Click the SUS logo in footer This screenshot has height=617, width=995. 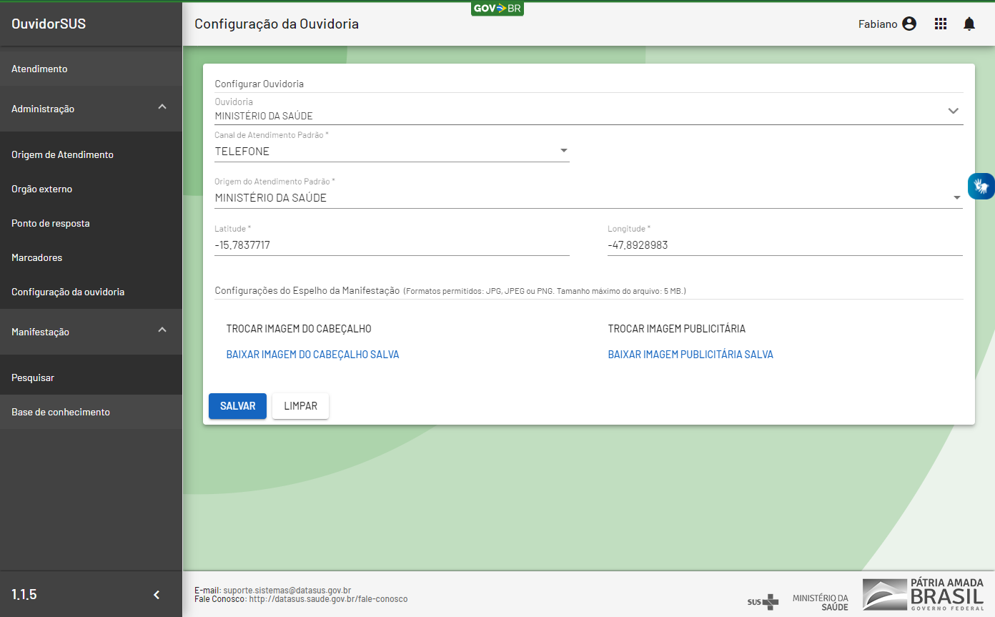click(763, 601)
